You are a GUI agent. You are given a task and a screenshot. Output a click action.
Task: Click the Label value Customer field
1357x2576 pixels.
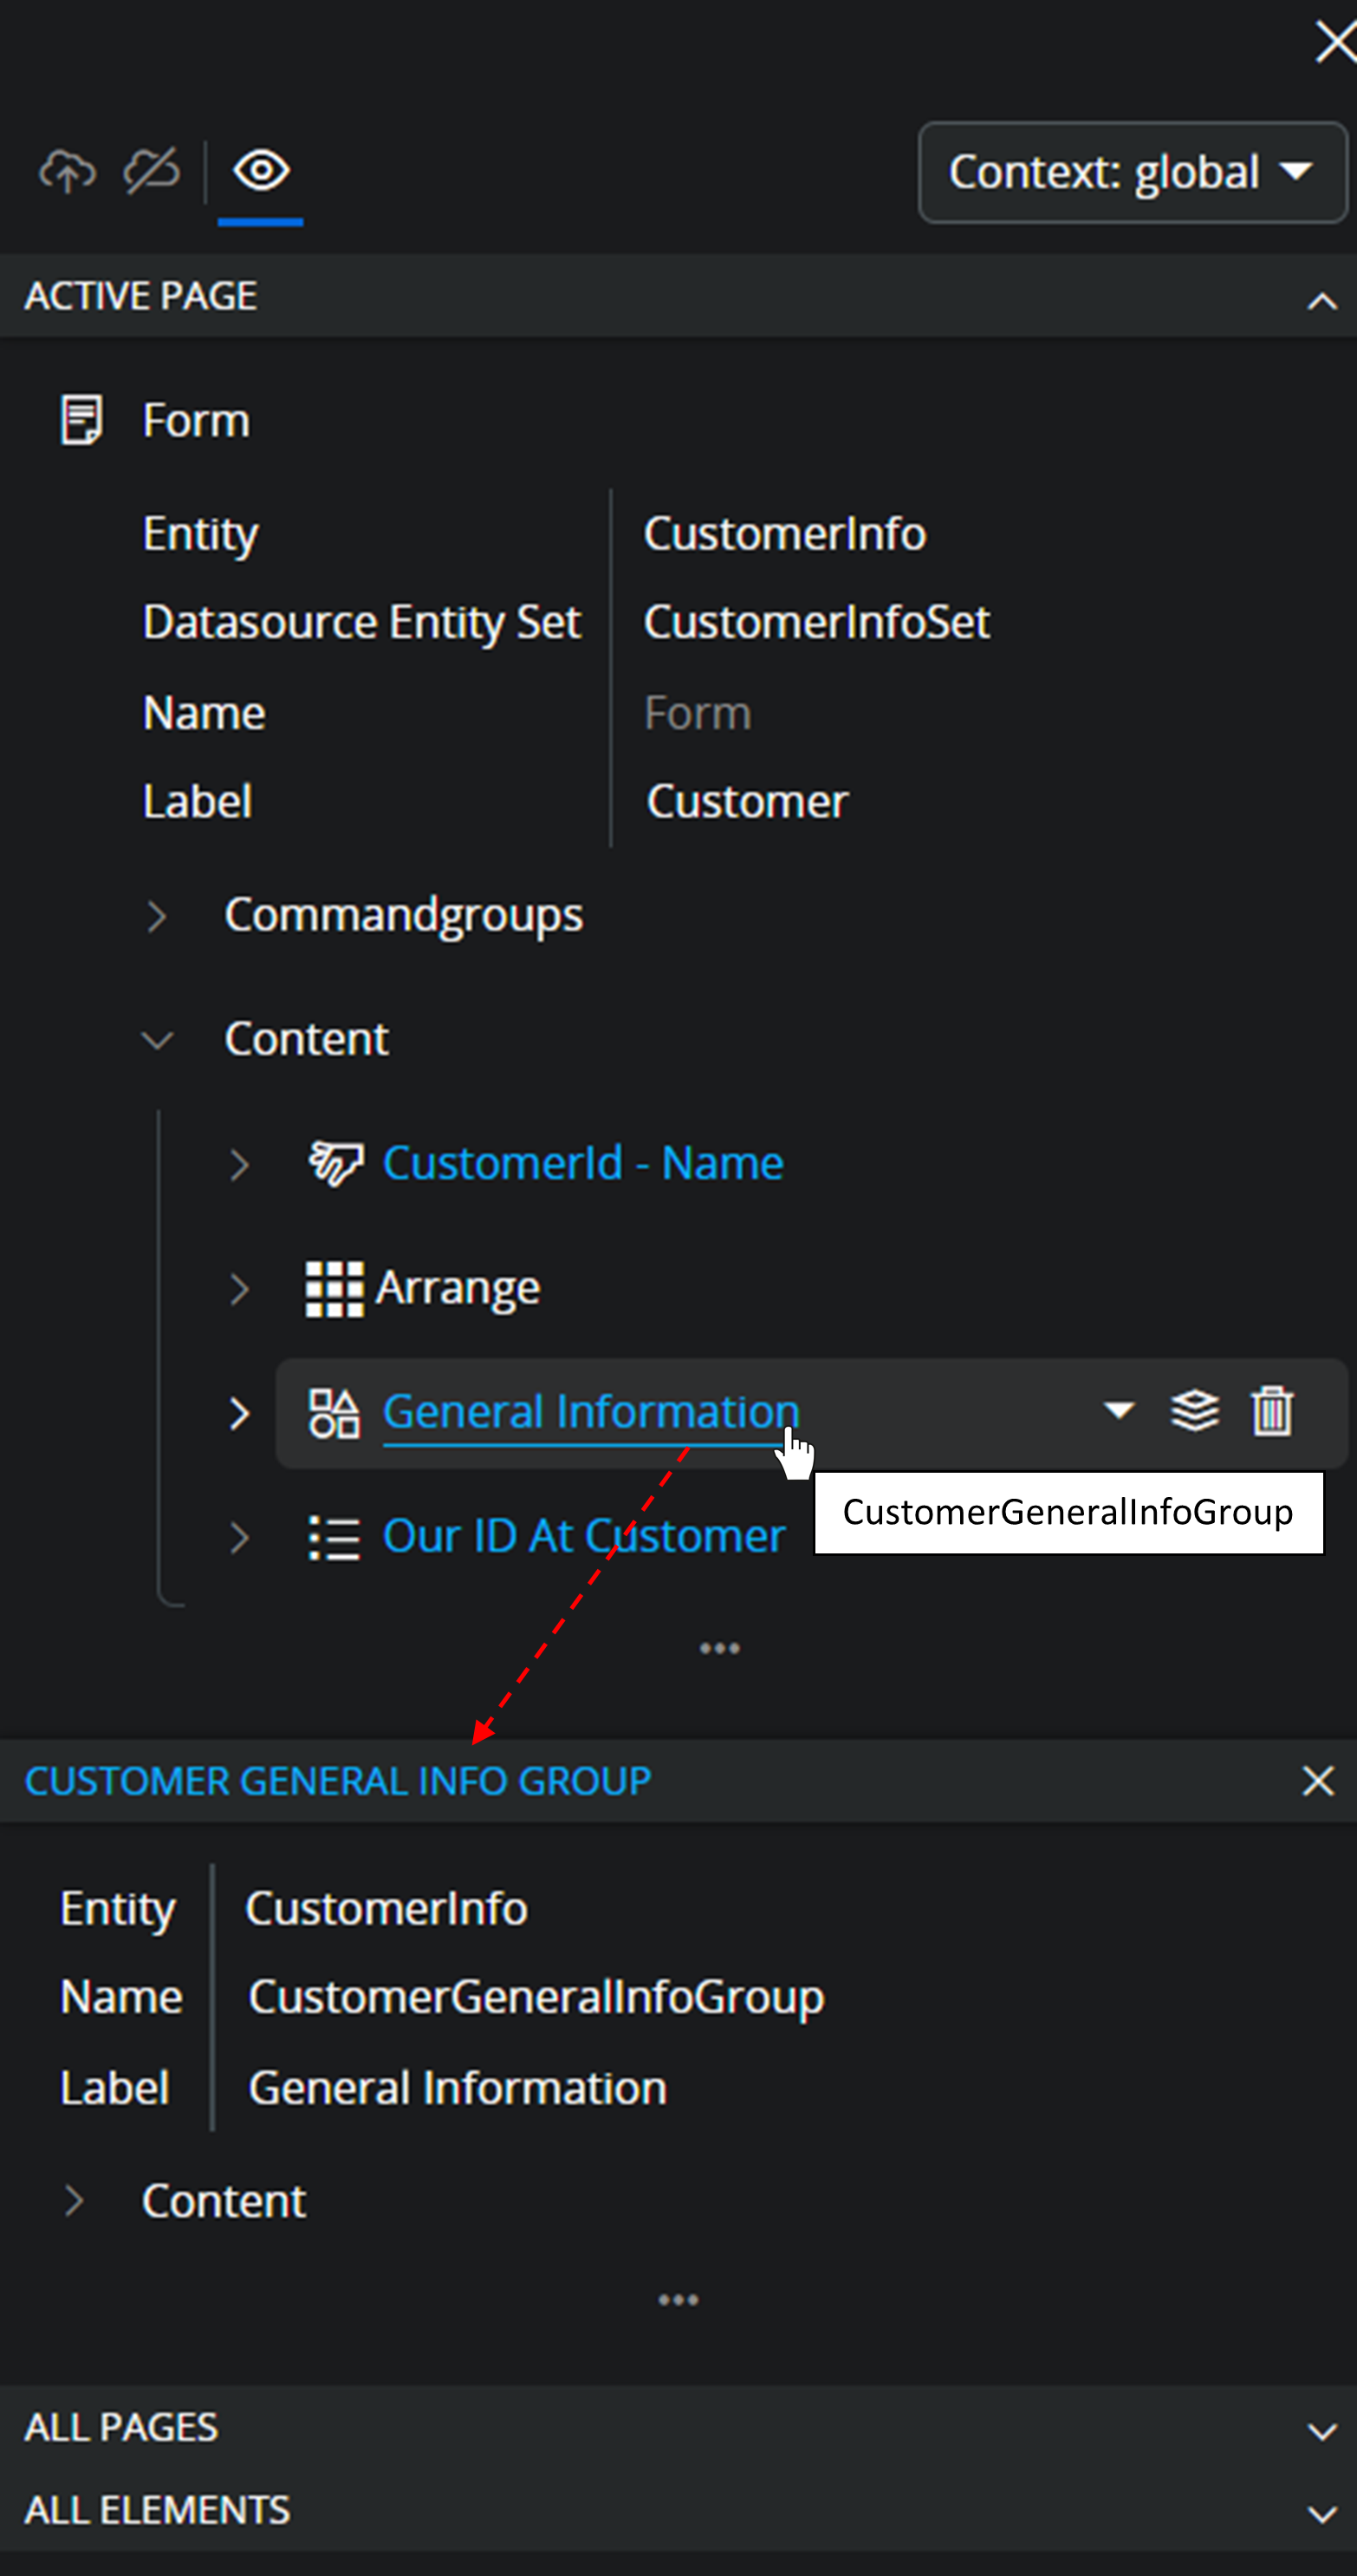click(x=746, y=802)
